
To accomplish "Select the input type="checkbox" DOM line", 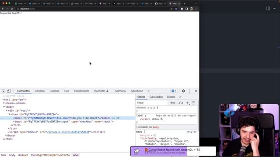I will [63, 122].
